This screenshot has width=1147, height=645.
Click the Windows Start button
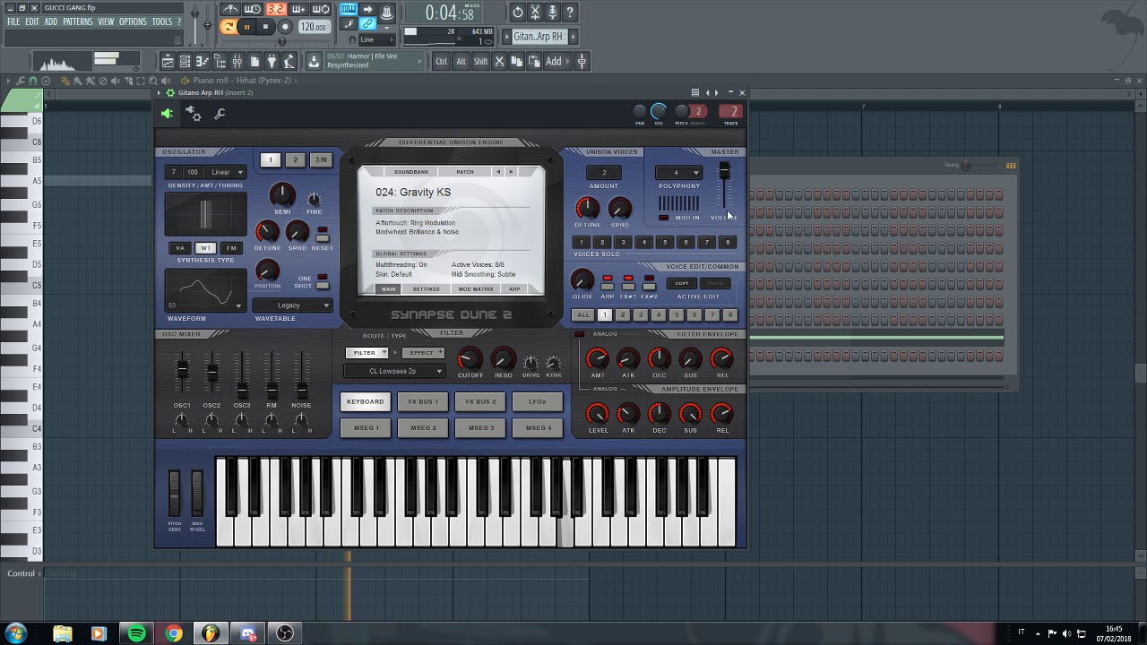pyautogui.click(x=15, y=633)
